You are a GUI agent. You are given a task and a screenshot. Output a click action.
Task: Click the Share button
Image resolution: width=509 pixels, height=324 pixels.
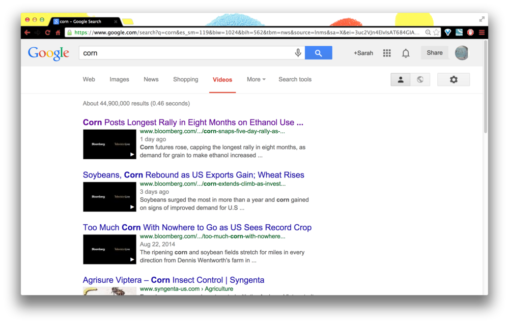tap(434, 53)
